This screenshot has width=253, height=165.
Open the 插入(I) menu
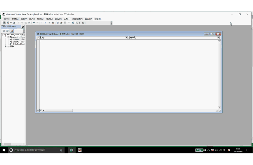click(x=32, y=19)
